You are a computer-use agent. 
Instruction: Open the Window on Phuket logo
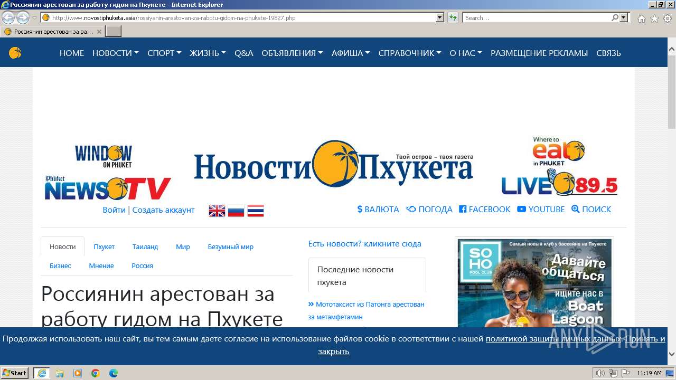click(104, 157)
